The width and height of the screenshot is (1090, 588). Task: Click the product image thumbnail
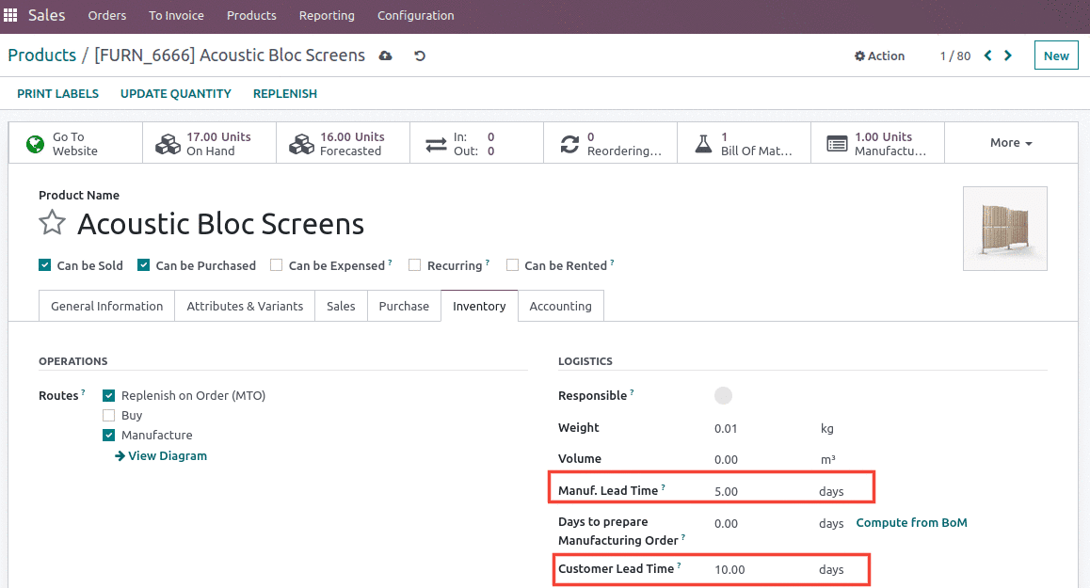coord(1004,229)
